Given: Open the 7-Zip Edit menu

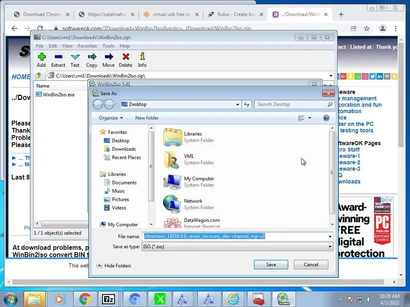Looking at the screenshot, I should point(53,46).
